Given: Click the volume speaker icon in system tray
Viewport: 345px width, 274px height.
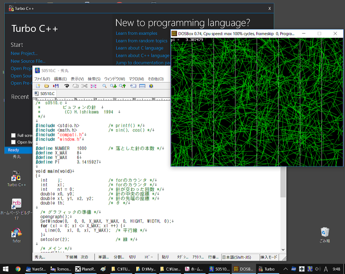Looking at the screenshot, I should click(318, 269).
